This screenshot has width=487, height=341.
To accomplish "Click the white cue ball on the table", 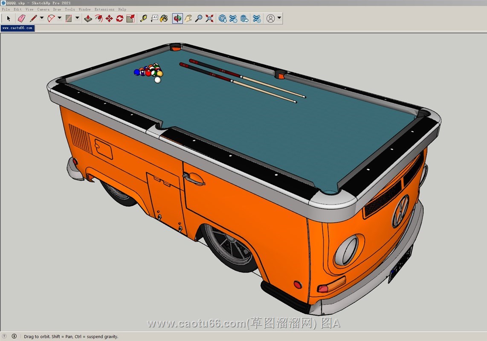I will pyautogui.click(x=157, y=80).
